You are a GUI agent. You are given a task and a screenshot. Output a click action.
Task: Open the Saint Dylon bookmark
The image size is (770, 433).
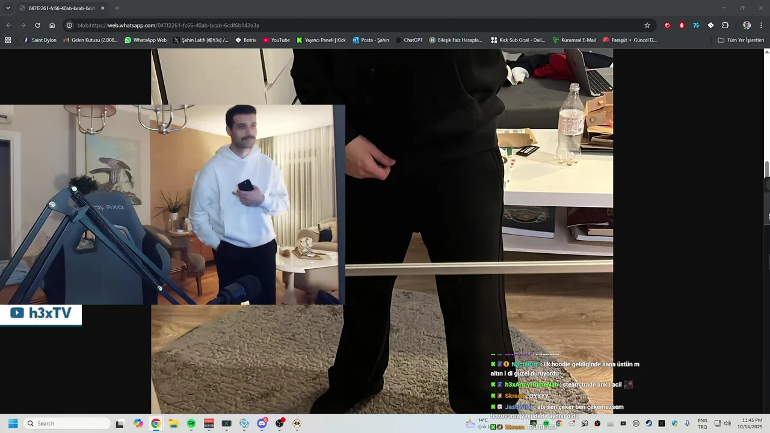tap(40, 40)
